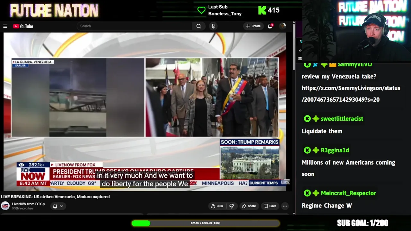
Task: Click the 5.36M subscribers text
Action: click(23, 209)
